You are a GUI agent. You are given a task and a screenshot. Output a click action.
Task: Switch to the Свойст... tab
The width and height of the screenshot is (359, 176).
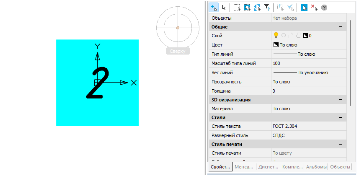(220, 167)
